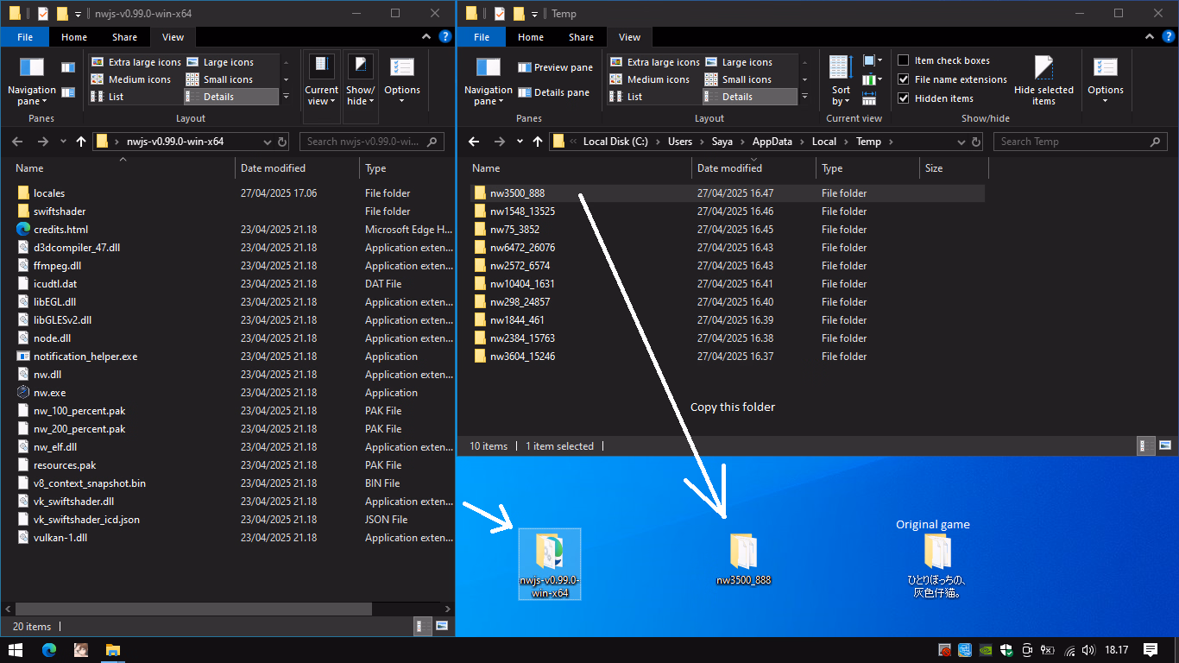Screen dimensions: 1179x663
Task: Switch Temp status bar to large thumbnails view
Action: (1165, 445)
